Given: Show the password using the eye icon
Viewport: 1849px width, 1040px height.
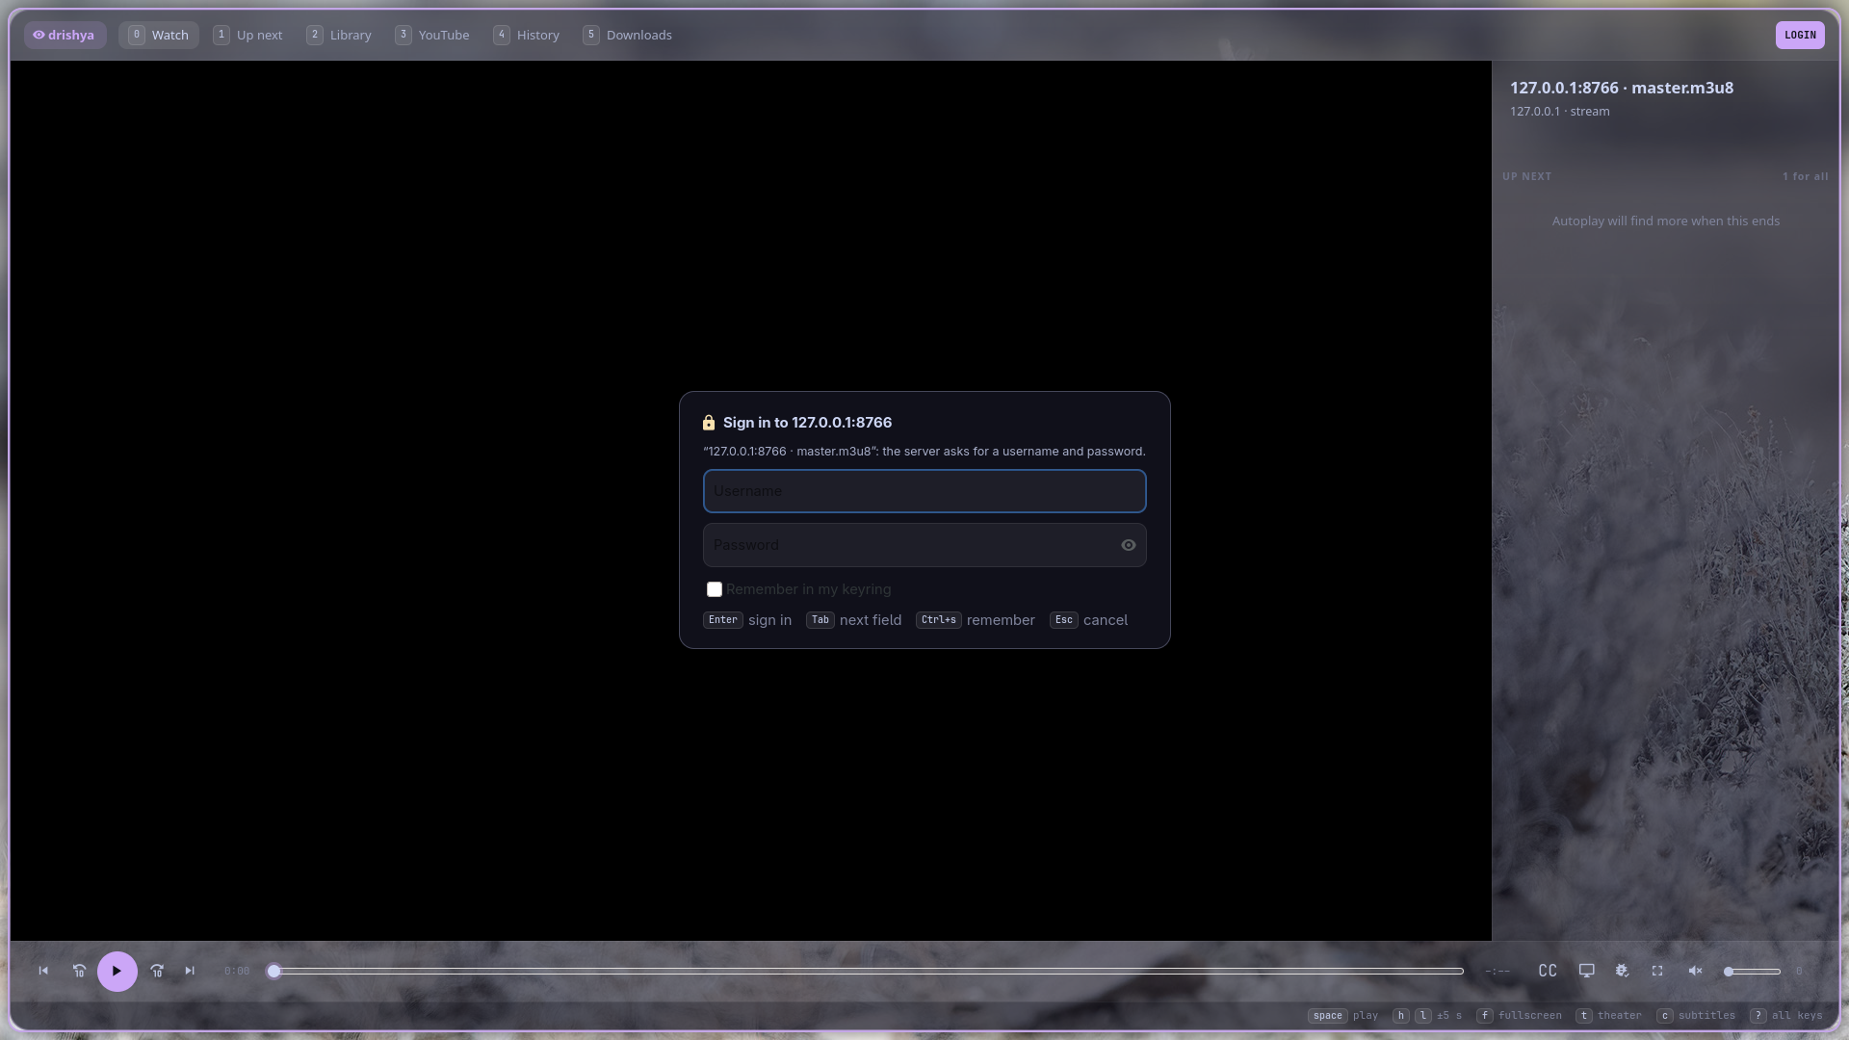Looking at the screenshot, I should [x=1129, y=545].
